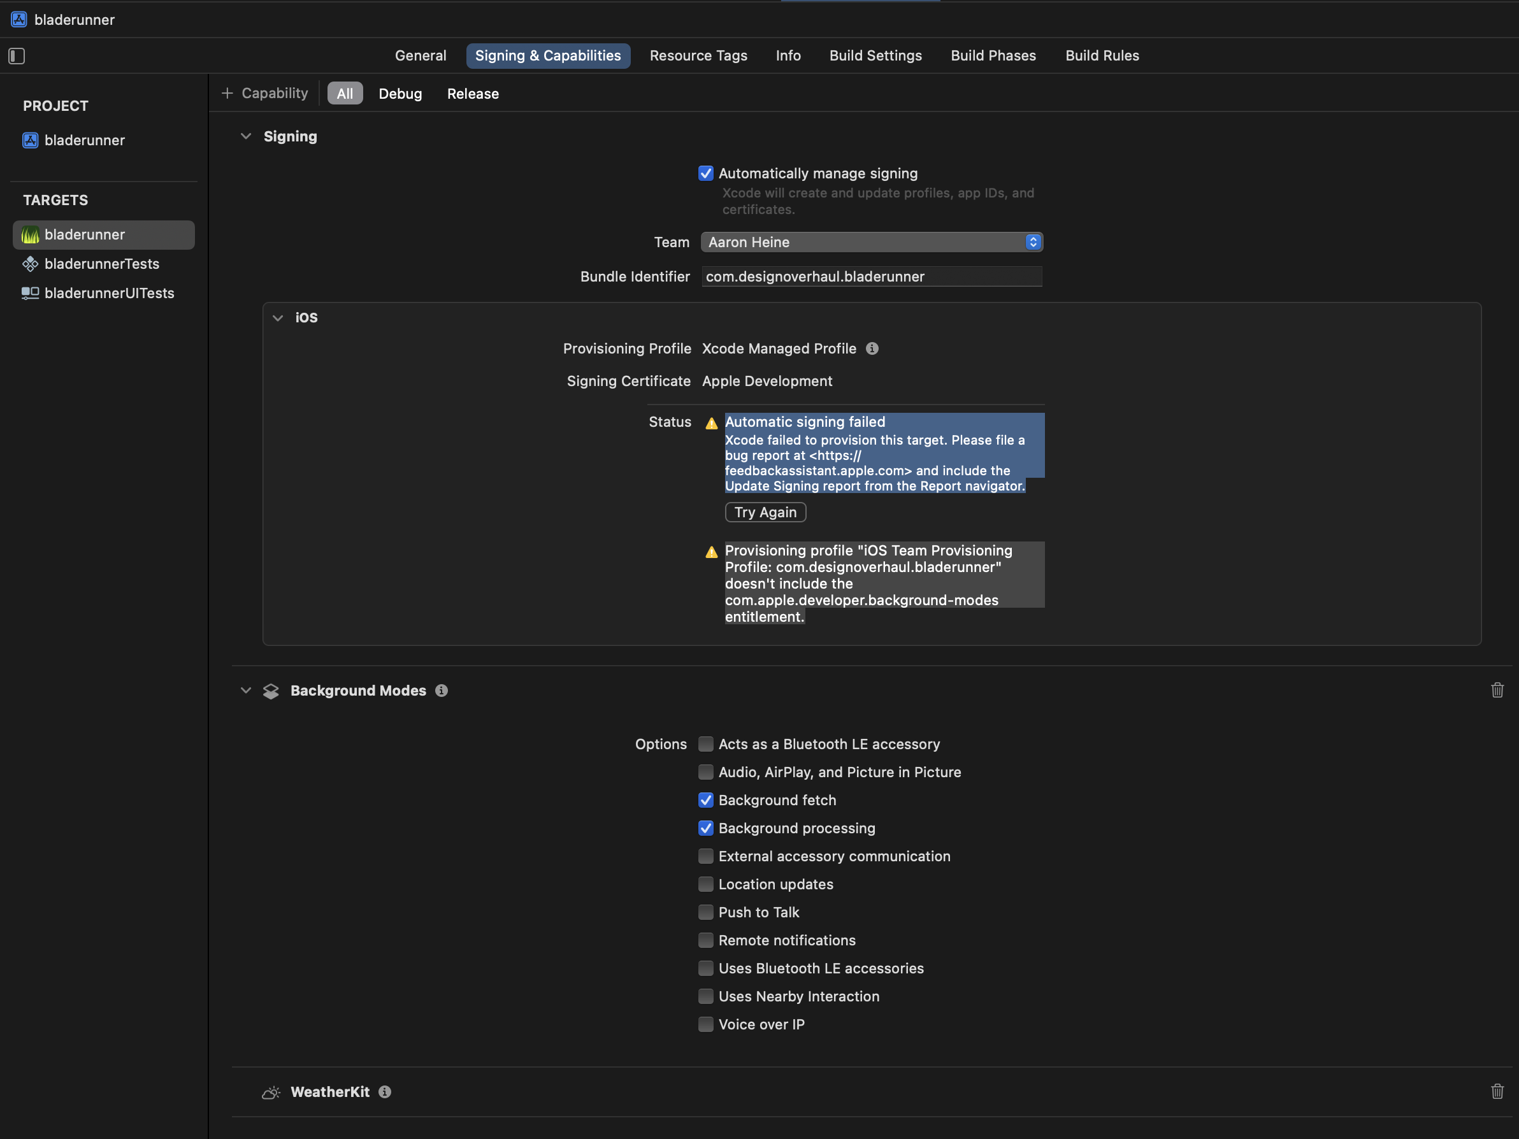Click the Apple Development certificate value
Screen dimensions: 1519x1139
click(767, 381)
